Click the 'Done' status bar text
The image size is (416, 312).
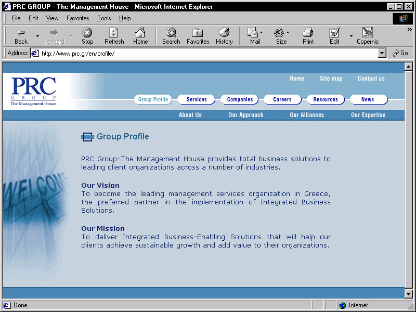[x=20, y=305]
